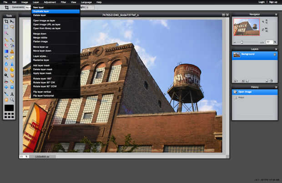Screen dimensions: 282x183
Task: Select the Lasso tool
Action: [x=12, y=27]
